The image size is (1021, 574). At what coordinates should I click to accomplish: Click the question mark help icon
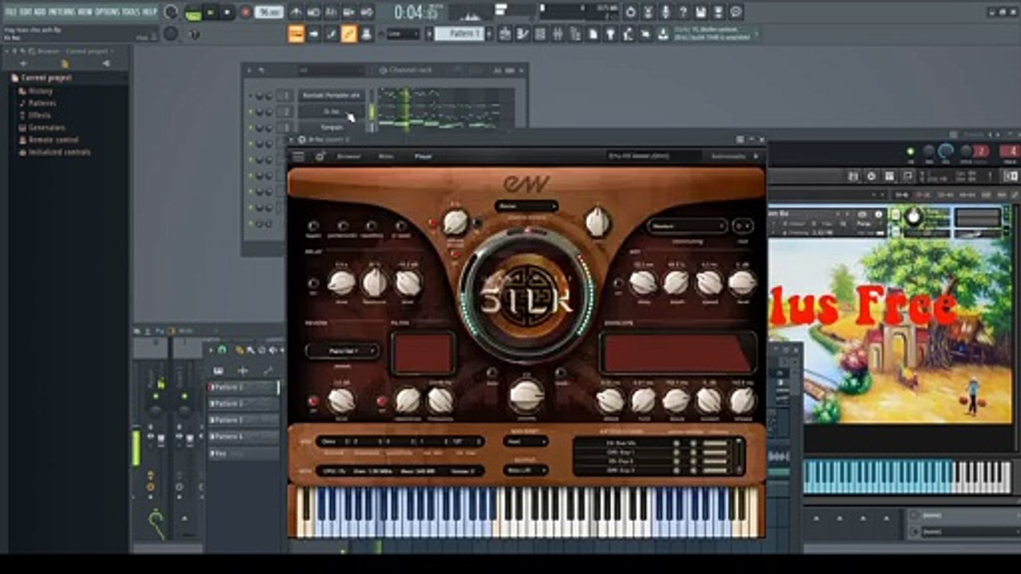[x=684, y=12]
